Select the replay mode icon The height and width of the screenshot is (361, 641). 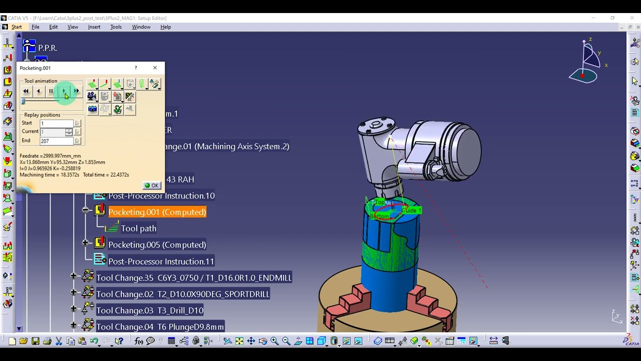pyautogui.click(x=92, y=84)
